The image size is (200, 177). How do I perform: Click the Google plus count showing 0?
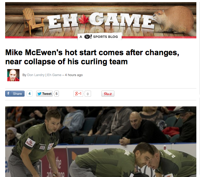click(88, 94)
